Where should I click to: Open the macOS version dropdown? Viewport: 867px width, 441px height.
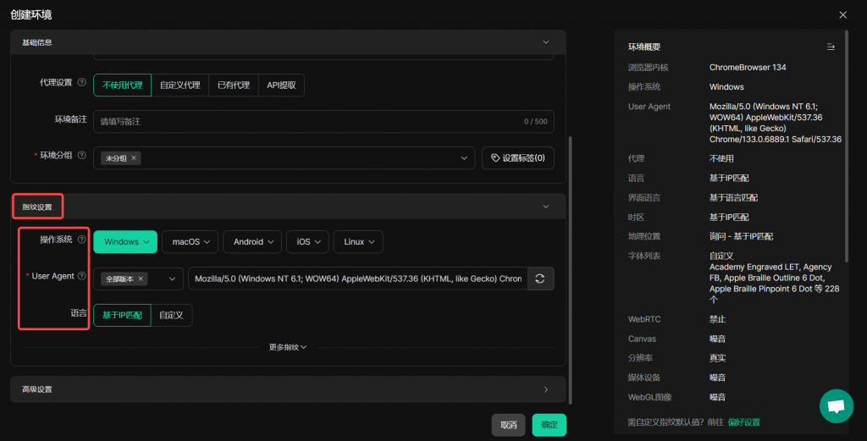(x=190, y=242)
